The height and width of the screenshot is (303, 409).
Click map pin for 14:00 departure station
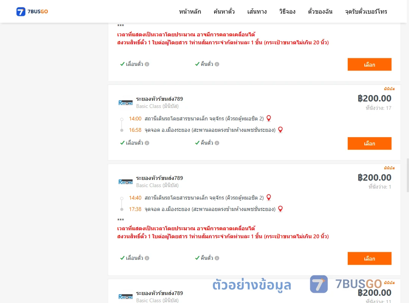click(269, 119)
